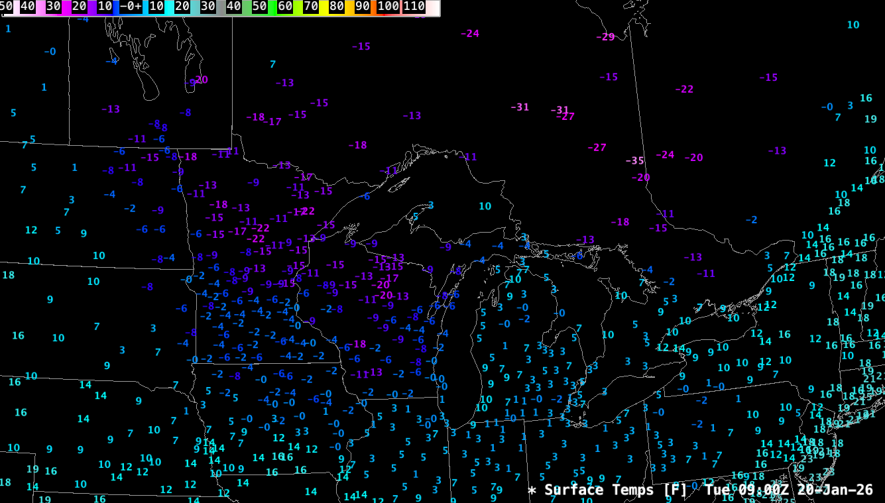Click the Tue 09:00Z 20-Jan-26 timestamp

(x=789, y=490)
